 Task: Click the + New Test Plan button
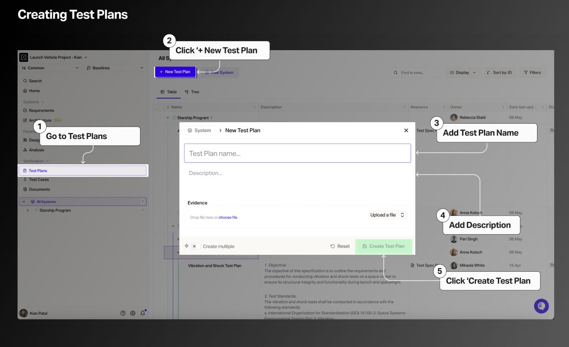click(175, 72)
